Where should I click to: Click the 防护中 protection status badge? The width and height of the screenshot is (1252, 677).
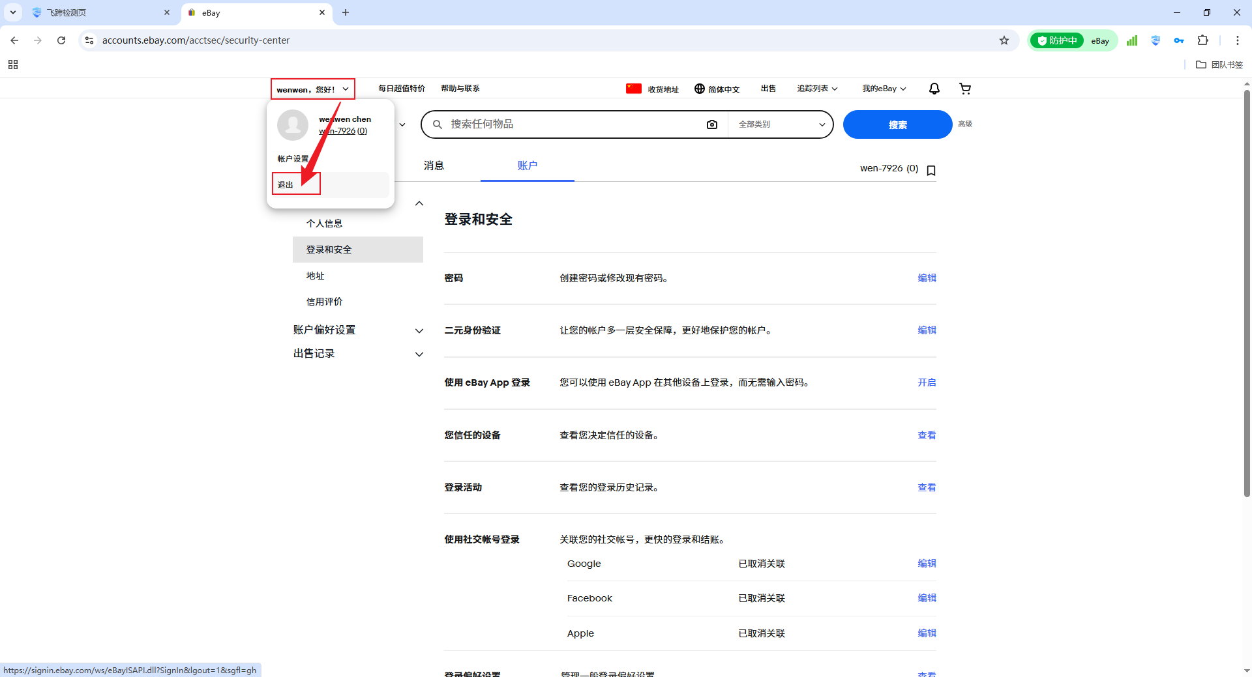pos(1057,40)
